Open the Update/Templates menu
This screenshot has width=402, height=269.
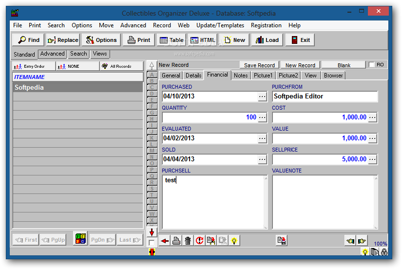(x=220, y=25)
